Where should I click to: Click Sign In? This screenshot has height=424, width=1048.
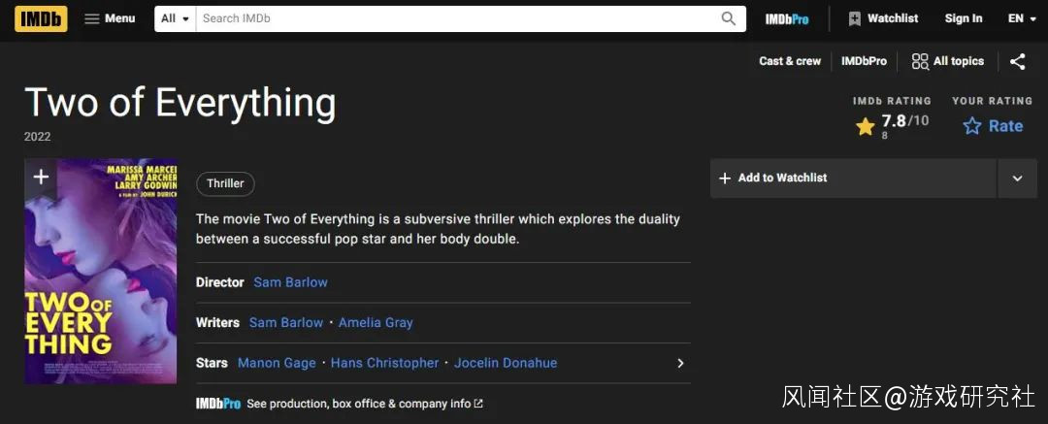coord(964,18)
